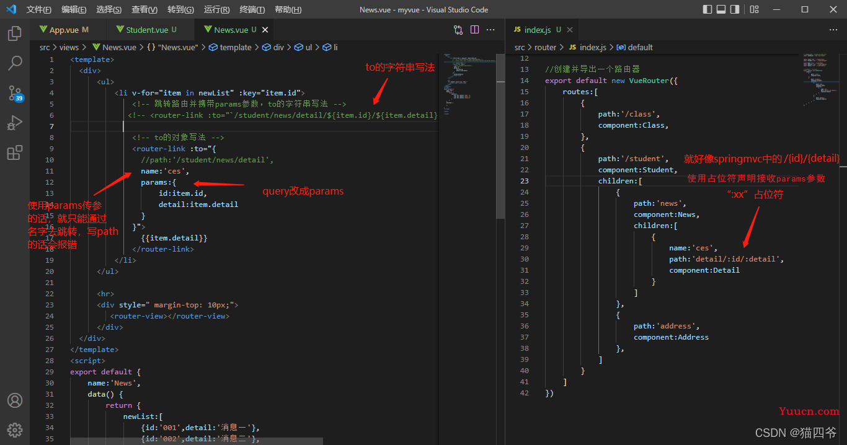Click "{{item.detail}}" interpolation line
847x445 pixels.
click(174, 238)
